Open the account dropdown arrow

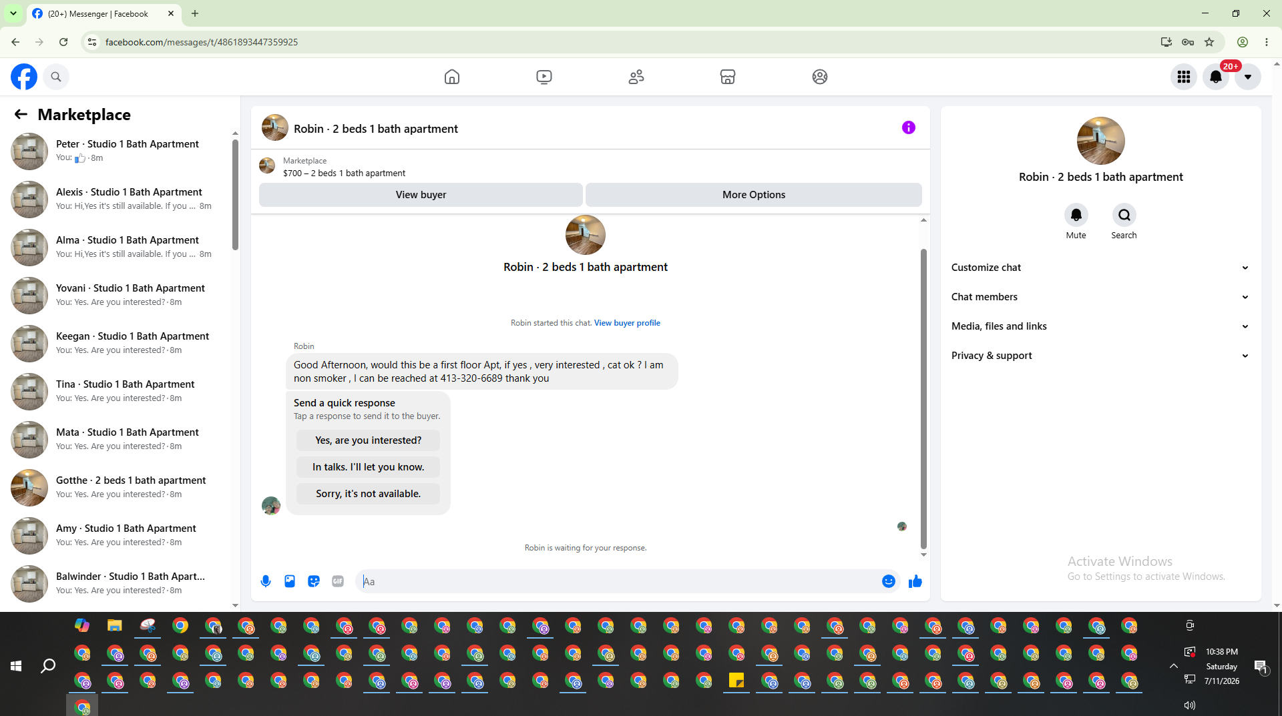click(1247, 77)
